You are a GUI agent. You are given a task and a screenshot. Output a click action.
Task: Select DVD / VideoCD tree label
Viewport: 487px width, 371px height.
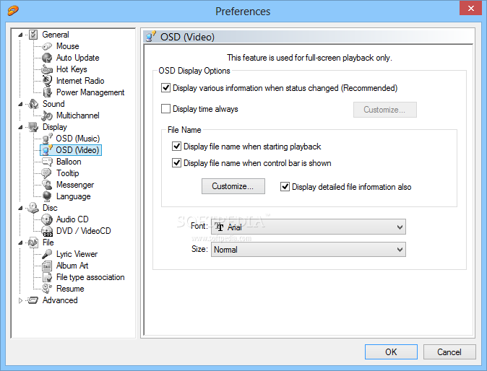click(84, 231)
